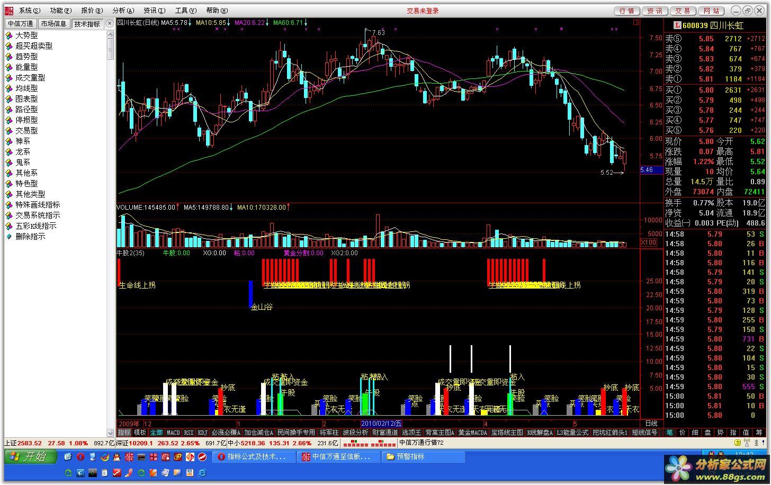Click the icon beside 特殊画线指标
The height and width of the screenshot is (485, 771).
click(9, 204)
